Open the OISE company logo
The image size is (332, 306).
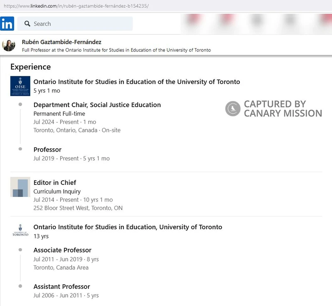(x=20, y=86)
